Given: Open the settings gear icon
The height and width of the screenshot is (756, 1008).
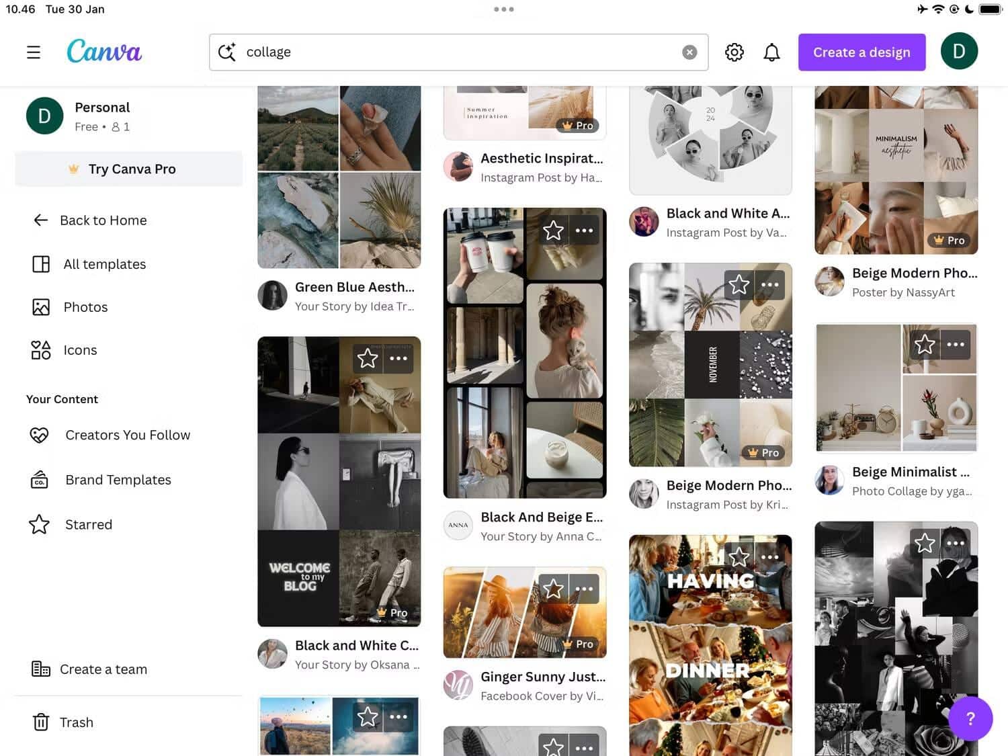Looking at the screenshot, I should [x=734, y=52].
